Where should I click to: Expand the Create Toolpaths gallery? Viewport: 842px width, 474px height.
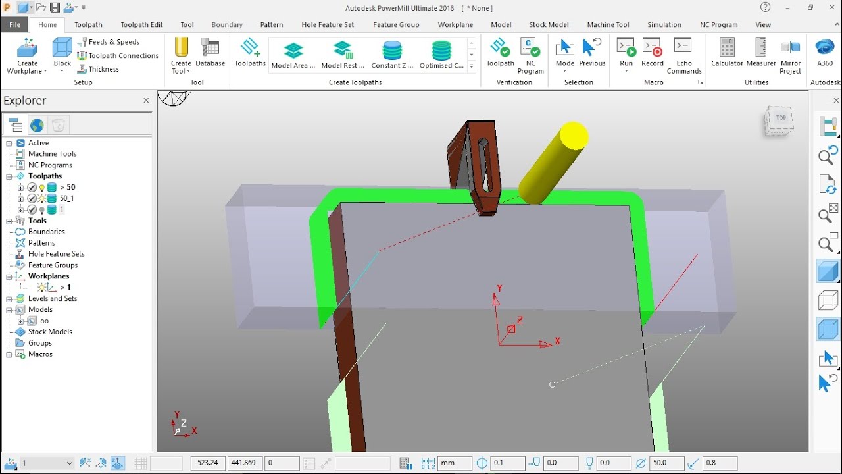[472, 66]
